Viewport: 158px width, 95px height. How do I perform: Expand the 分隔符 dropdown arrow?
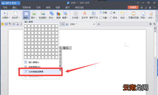(9, 18)
